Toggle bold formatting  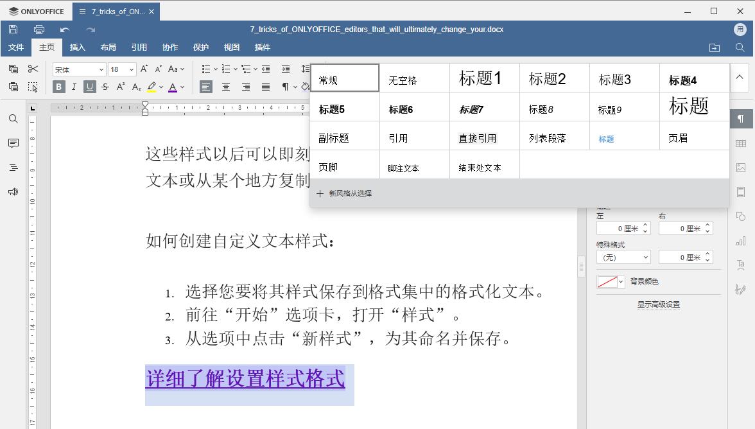[58, 86]
